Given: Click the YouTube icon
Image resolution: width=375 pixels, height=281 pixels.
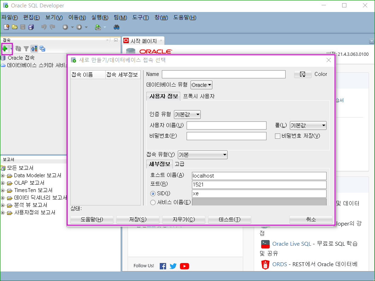Looking at the screenshot, I should [184, 266].
